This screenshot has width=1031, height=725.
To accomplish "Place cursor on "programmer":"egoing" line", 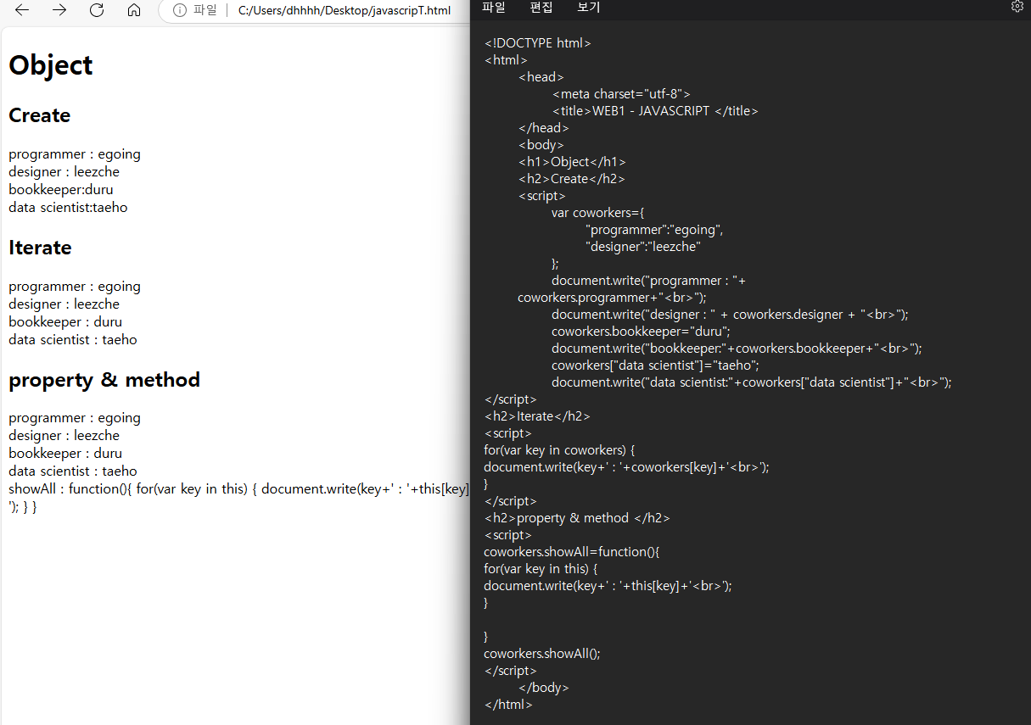I will click(x=654, y=230).
